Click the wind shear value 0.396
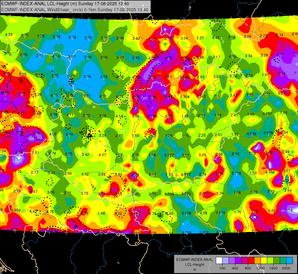 click(169, 194)
